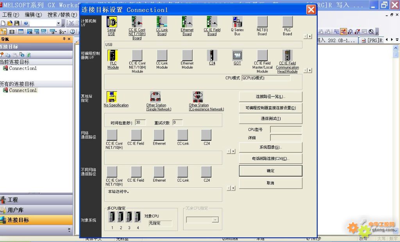Select the PLC Module icon
The height and width of the screenshot is (242, 400).
point(112,55)
